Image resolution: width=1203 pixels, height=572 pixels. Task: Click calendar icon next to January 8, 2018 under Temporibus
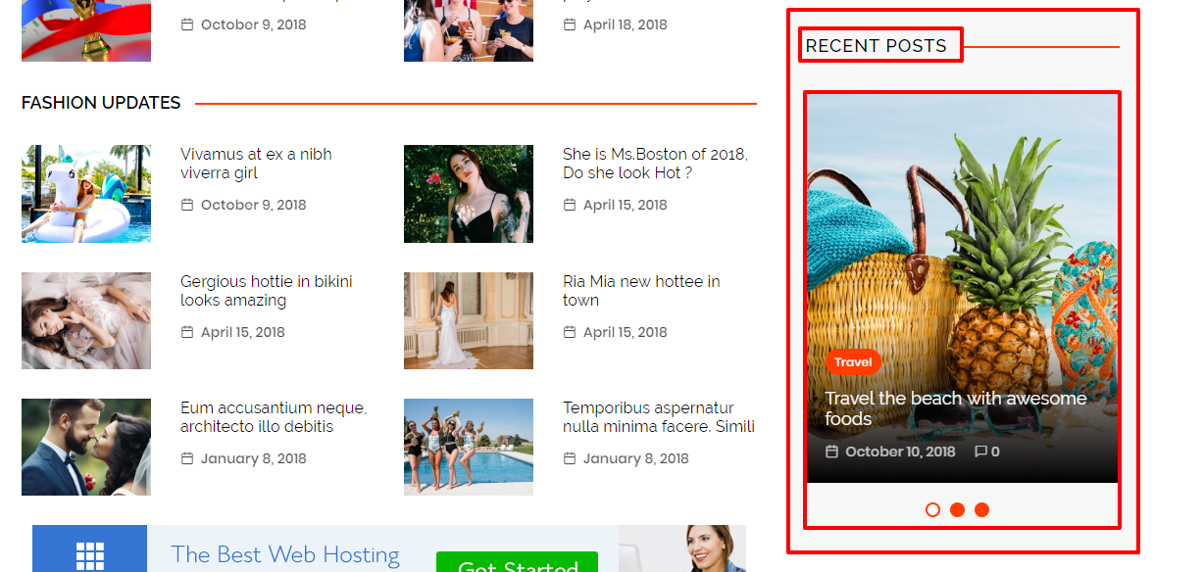coord(569,458)
